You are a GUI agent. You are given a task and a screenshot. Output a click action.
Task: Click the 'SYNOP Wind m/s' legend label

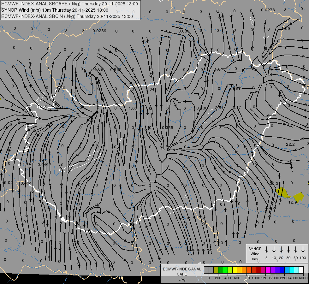(255, 254)
